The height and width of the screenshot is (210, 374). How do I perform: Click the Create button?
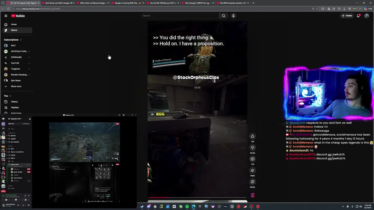coord(347,16)
